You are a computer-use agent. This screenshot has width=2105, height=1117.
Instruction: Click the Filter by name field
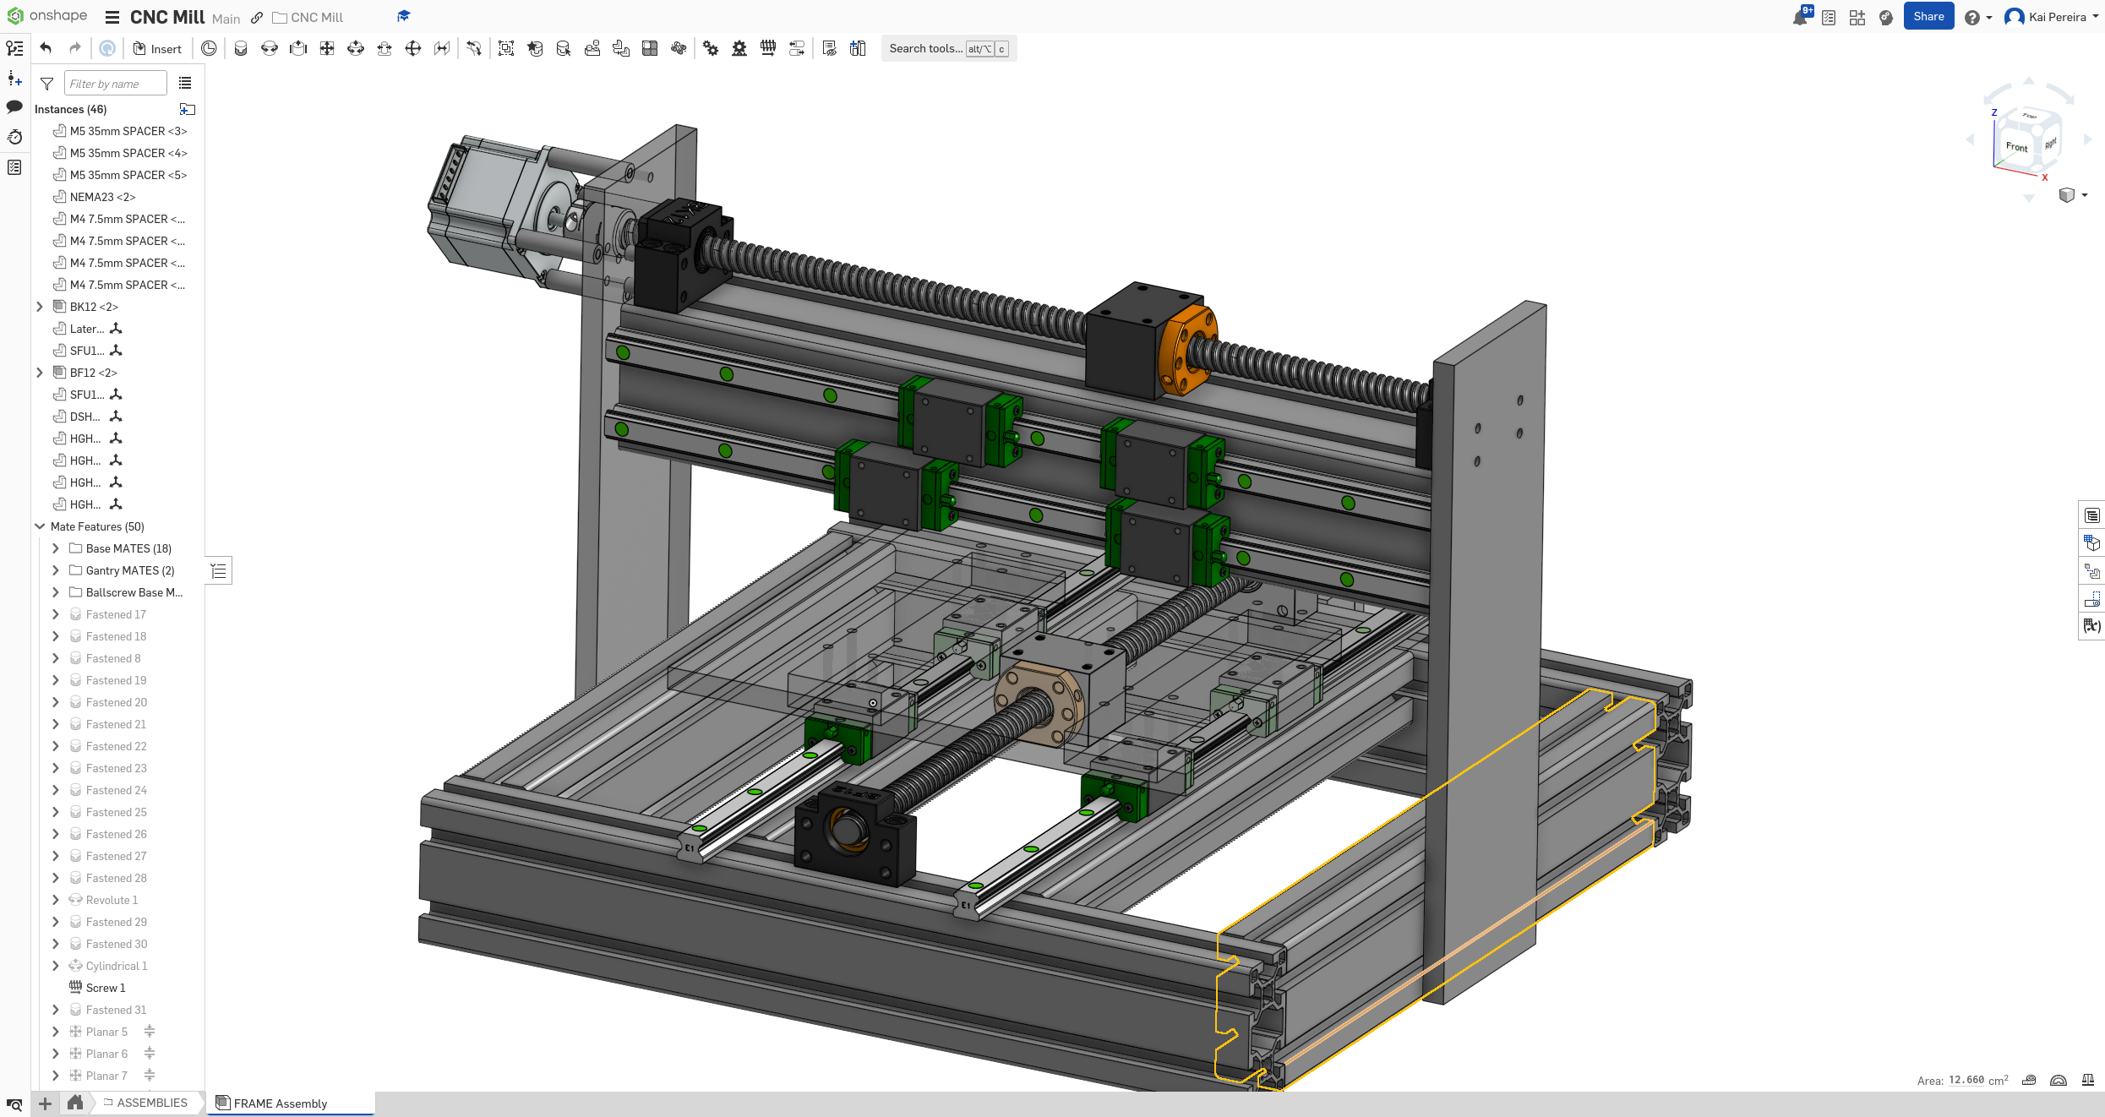click(x=115, y=83)
